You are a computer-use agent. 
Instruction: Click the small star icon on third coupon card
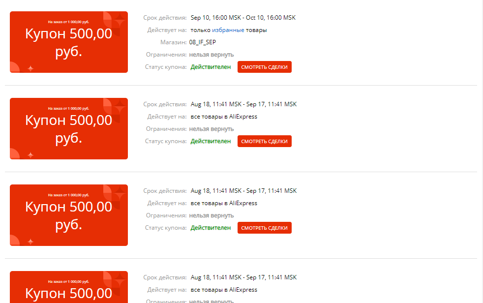point(30,242)
